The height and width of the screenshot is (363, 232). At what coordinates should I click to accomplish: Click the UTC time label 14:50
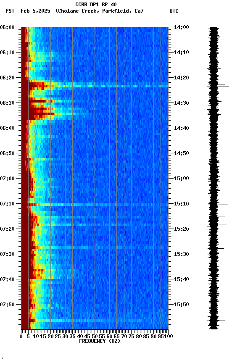click(182, 153)
